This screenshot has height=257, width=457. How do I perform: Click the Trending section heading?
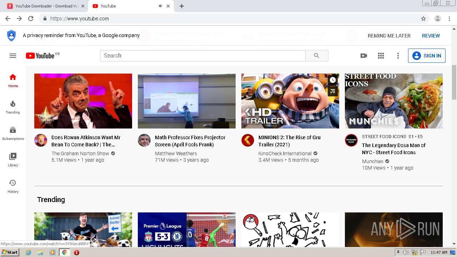(x=51, y=200)
